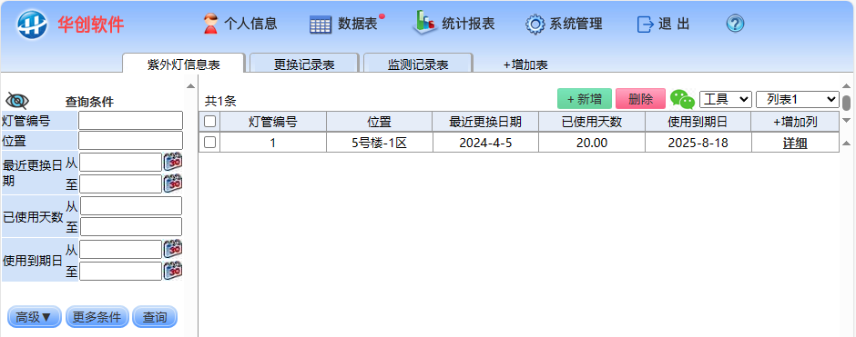Viewport: 856px width, 337px height.
Task: Click the 5号楼-1区 location cell
Action: click(x=380, y=144)
